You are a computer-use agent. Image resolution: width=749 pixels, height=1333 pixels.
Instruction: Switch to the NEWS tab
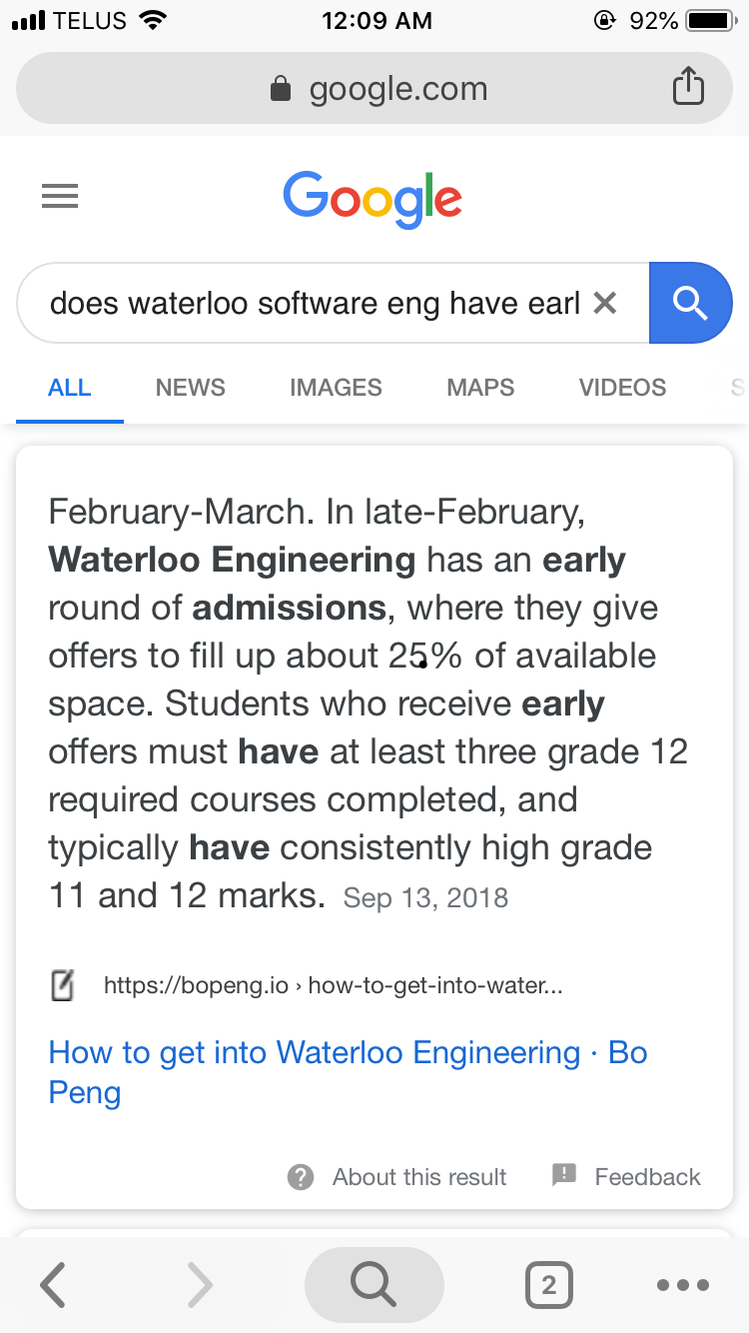191,388
